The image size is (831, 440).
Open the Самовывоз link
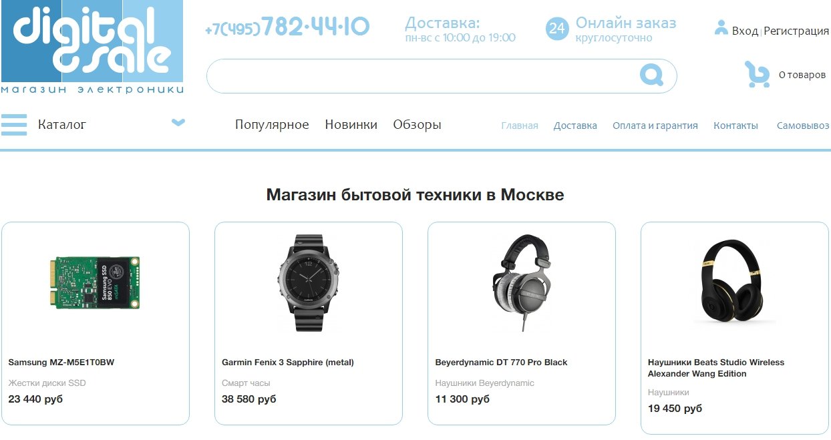point(803,126)
